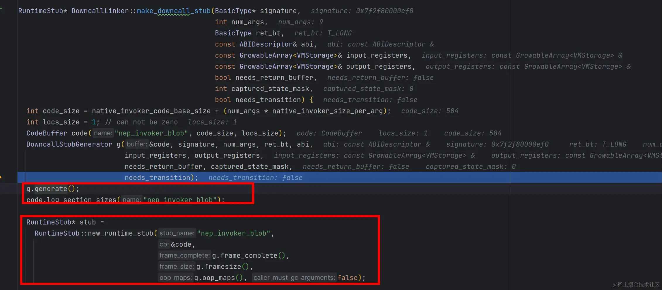Viewport: 662px width, 290px height.
Task: Click the cb: parameter hint
Action: point(164,244)
